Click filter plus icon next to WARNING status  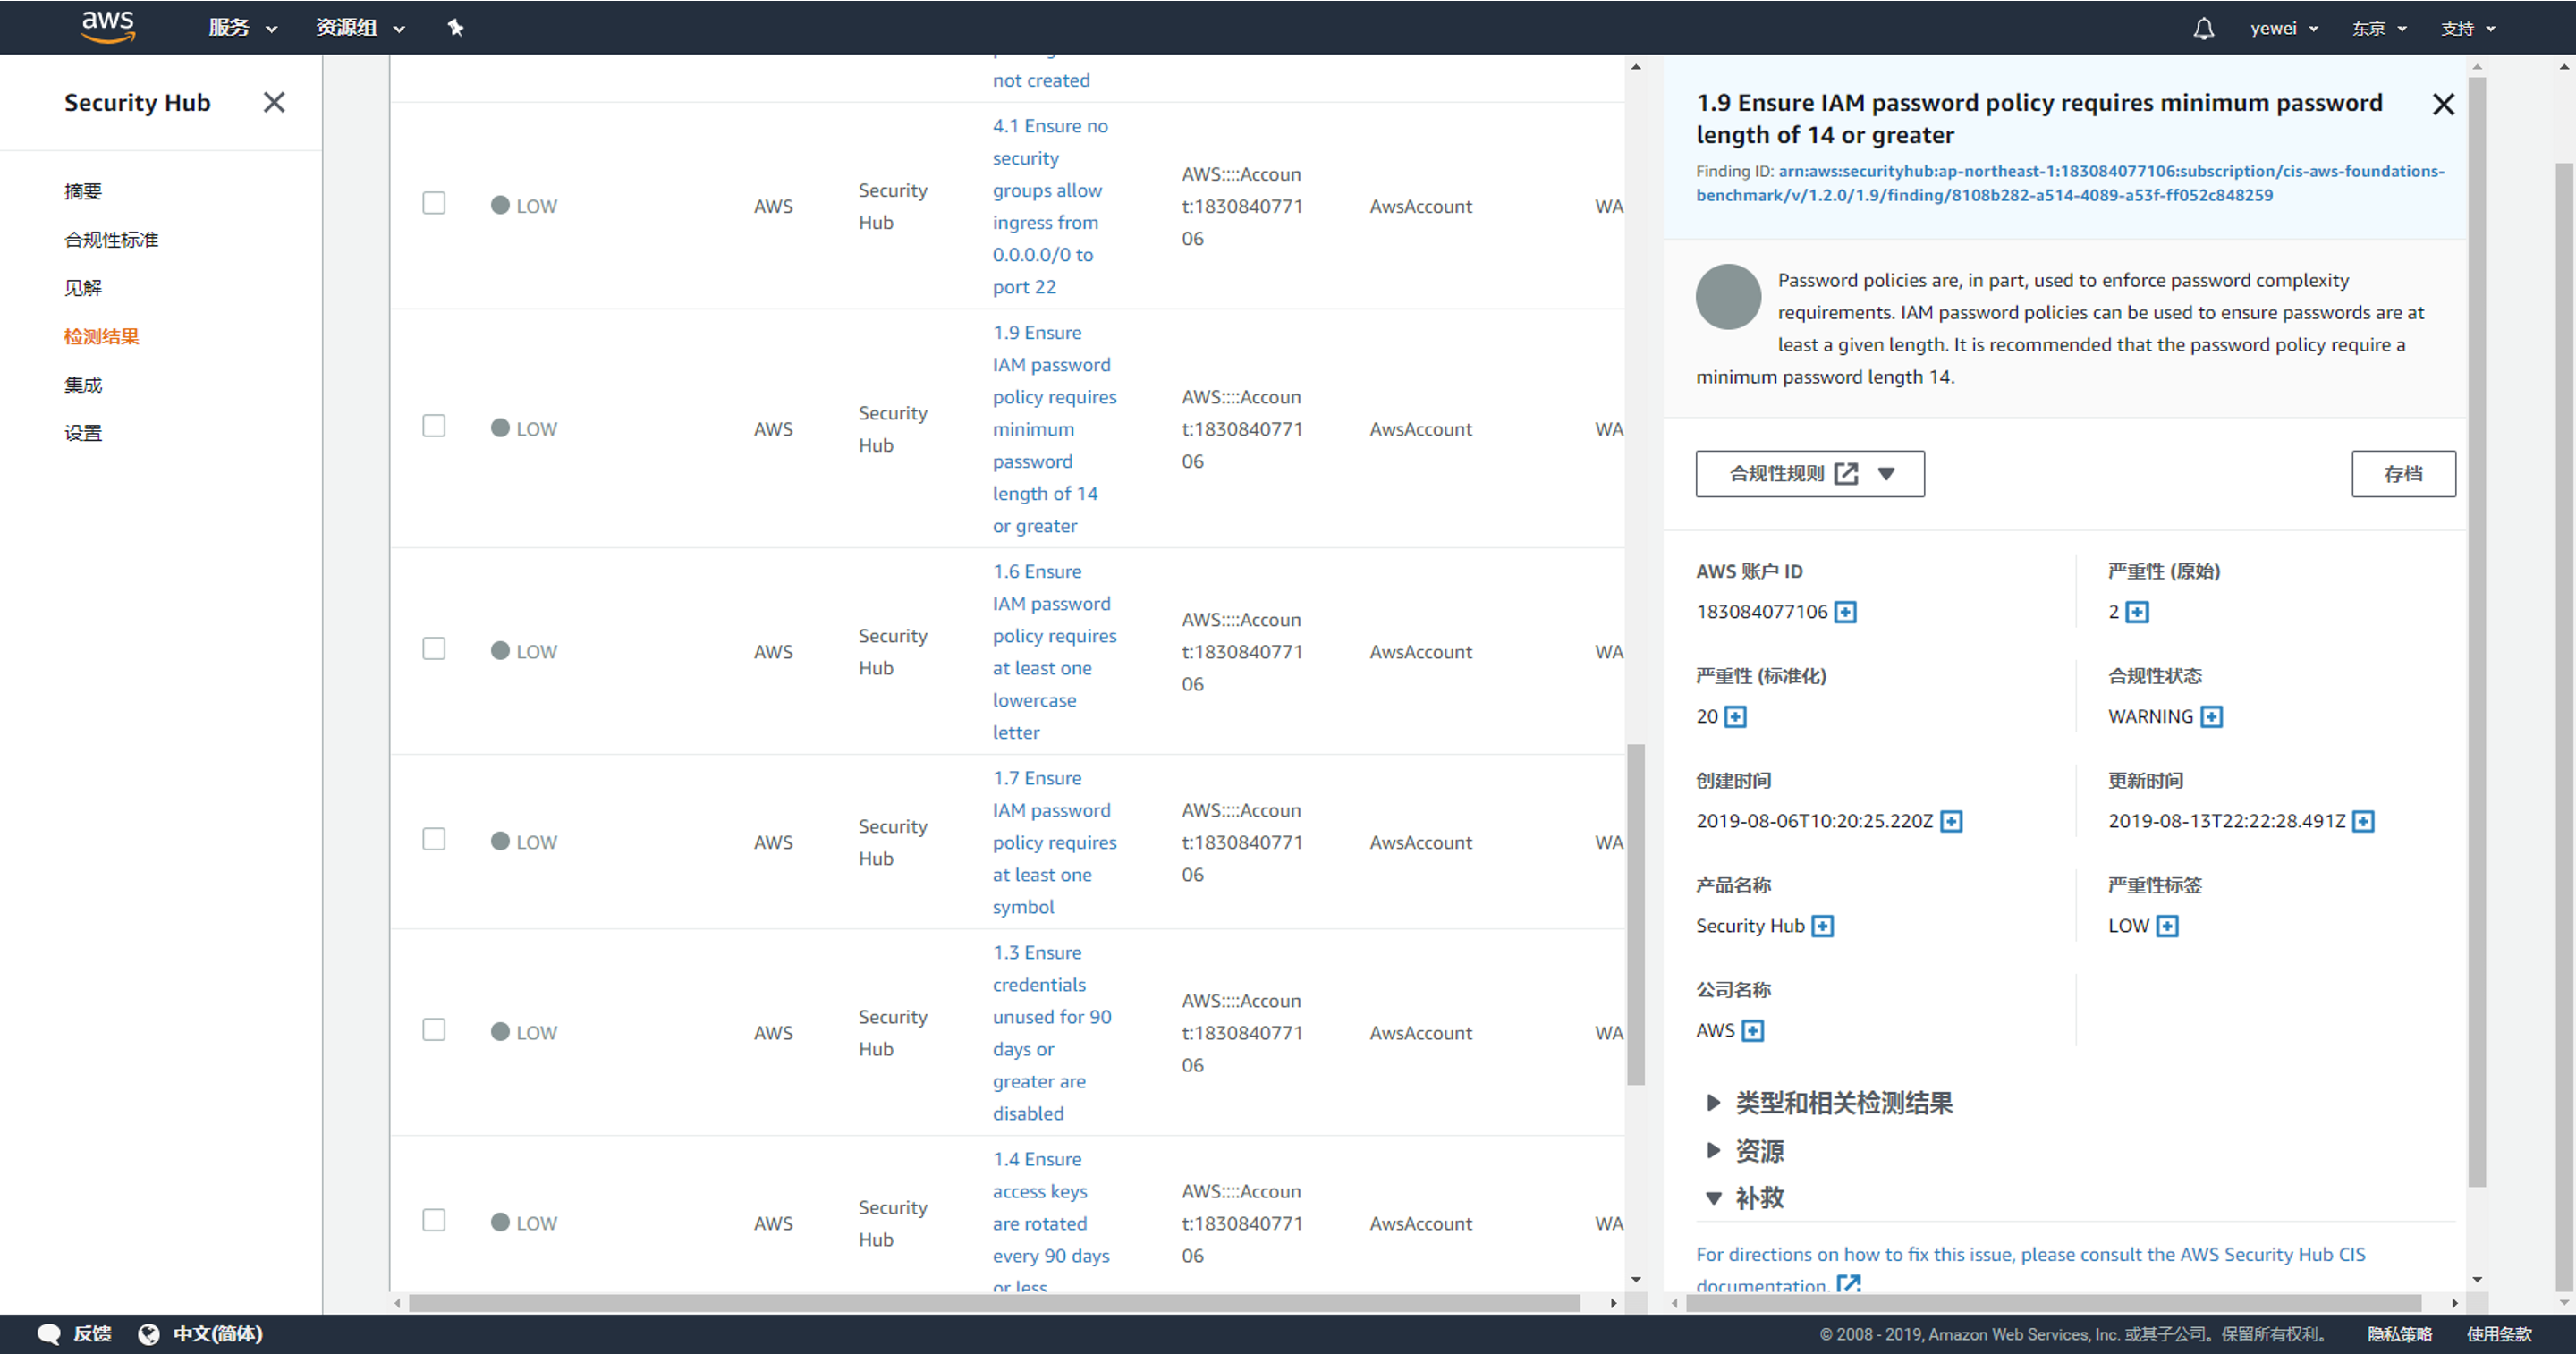pyautogui.click(x=2211, y=717)
